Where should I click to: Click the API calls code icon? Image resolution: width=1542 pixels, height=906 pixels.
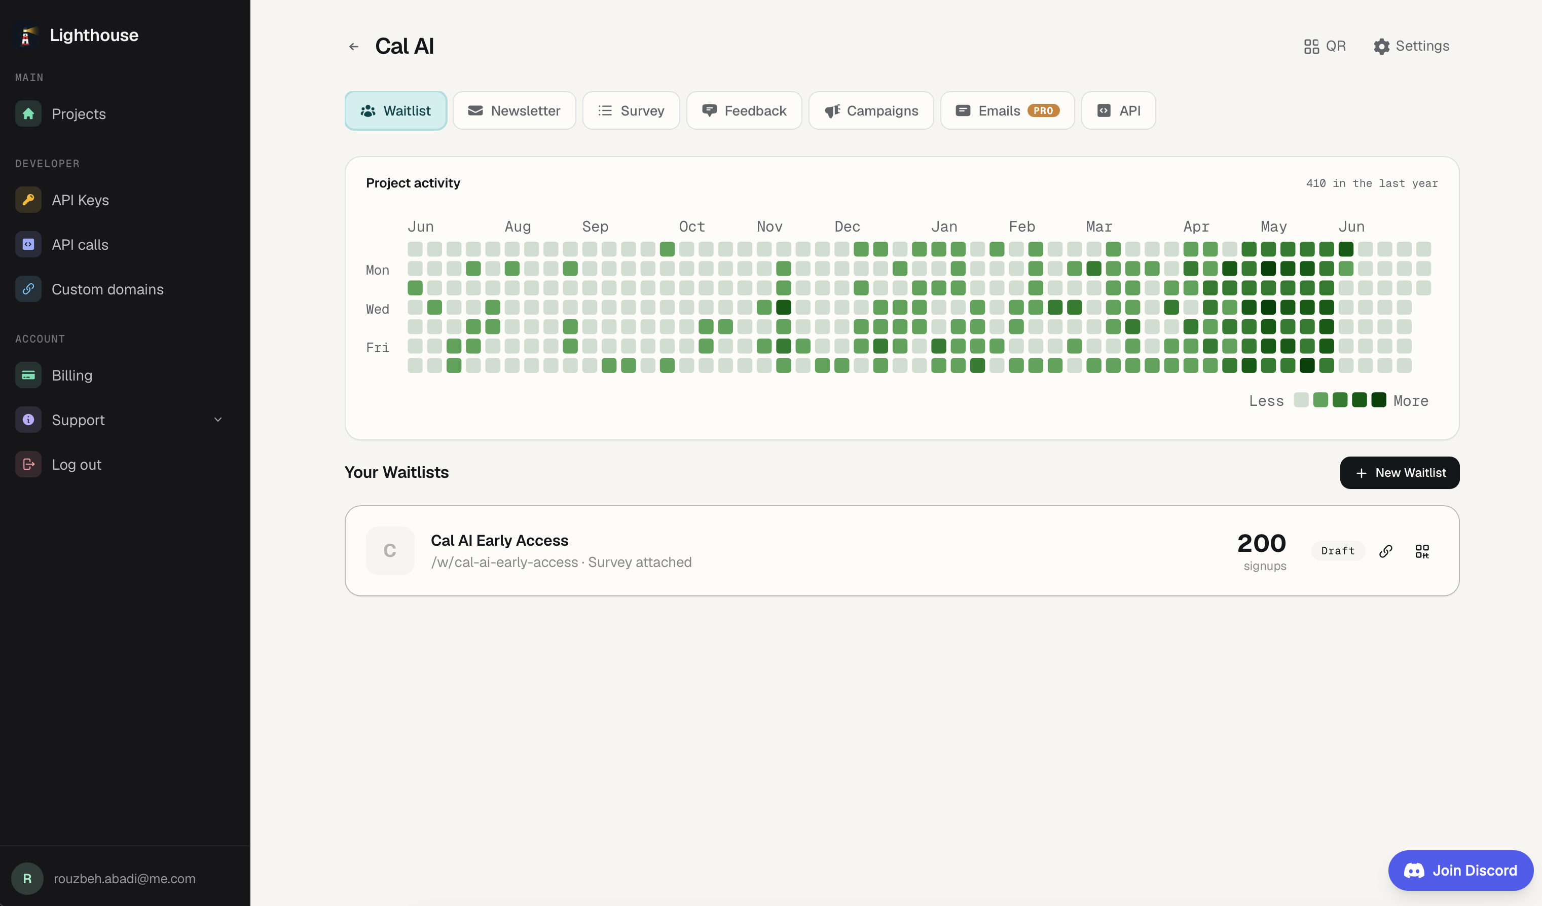28,245
